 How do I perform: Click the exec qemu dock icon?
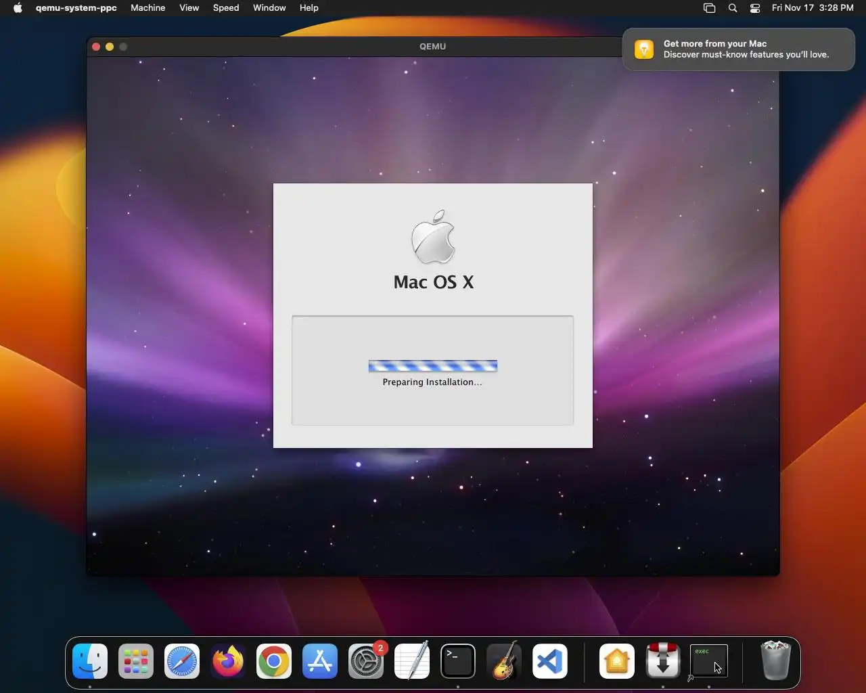pyautogui.click(x=709, y=661)
